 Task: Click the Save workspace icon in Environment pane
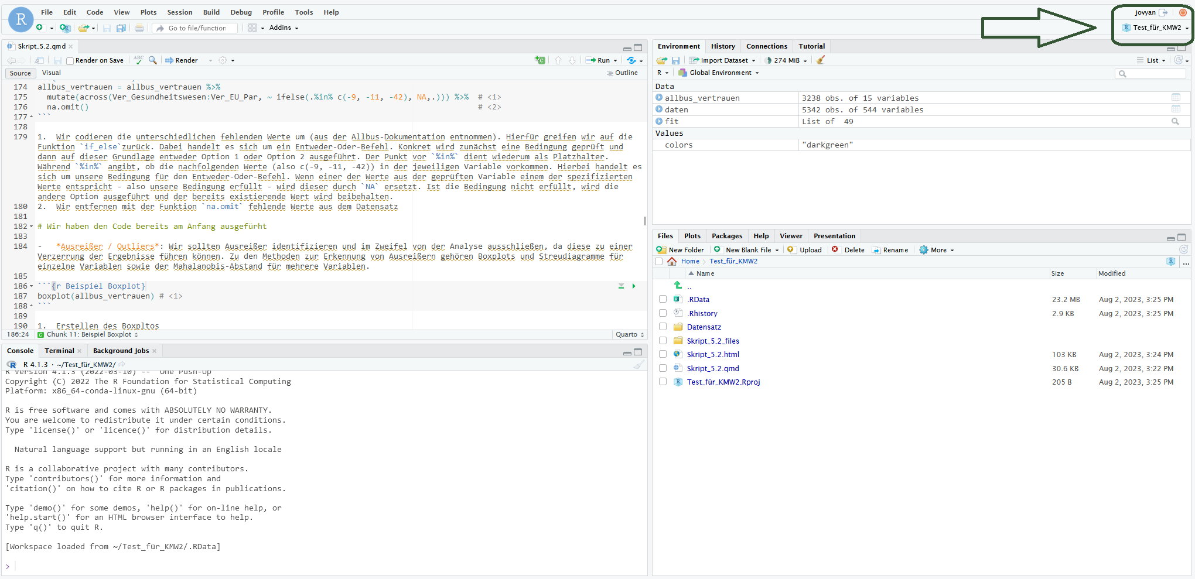675,60
